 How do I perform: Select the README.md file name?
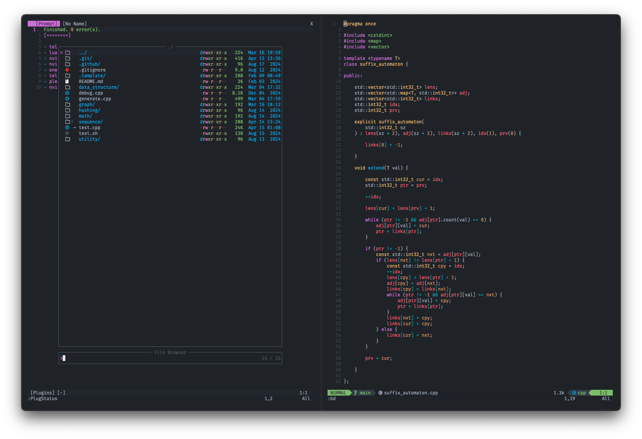pos(91,81)
